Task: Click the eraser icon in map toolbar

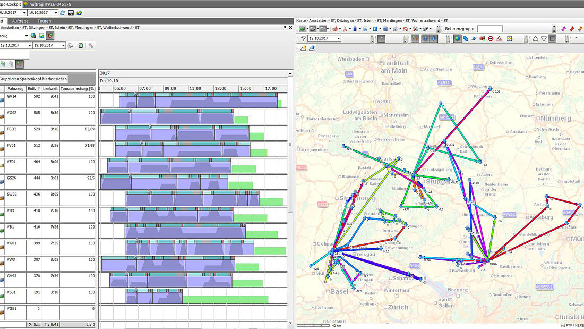Action: [x=426, y=29]
